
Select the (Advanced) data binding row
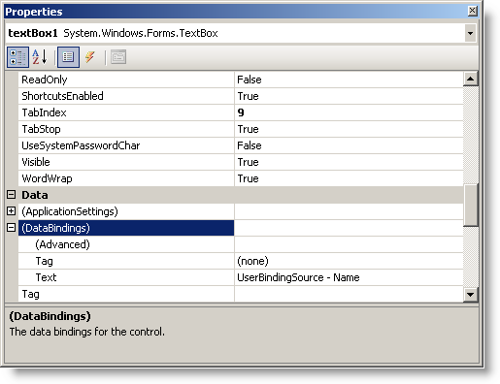pyautogui.click(x=126, y=244)
